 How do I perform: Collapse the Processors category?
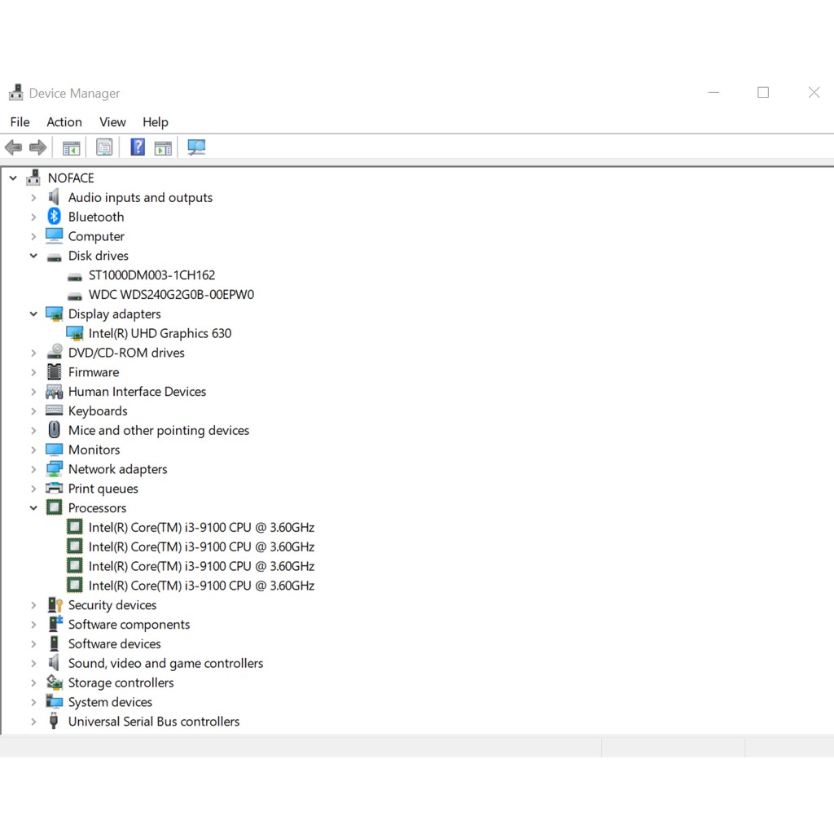(33, 508)
